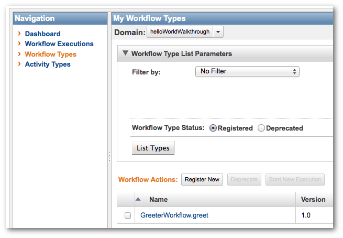Click the Version column header
Viewport: 343px width, 238px height.
pos(313,199)
